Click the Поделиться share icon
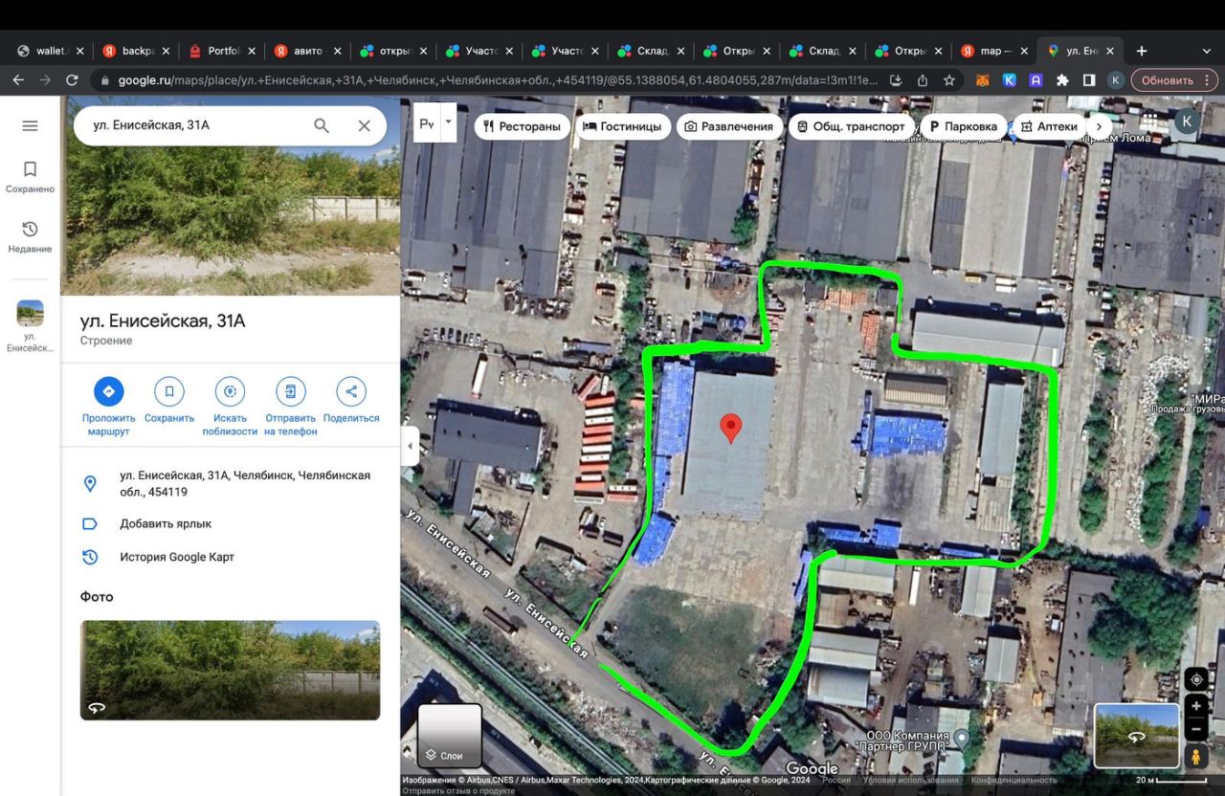The width and height of the screenshot is (1225, 796). click(x=351, y=391)
